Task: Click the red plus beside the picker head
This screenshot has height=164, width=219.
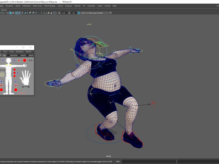Action: click(x=19, y=61)
